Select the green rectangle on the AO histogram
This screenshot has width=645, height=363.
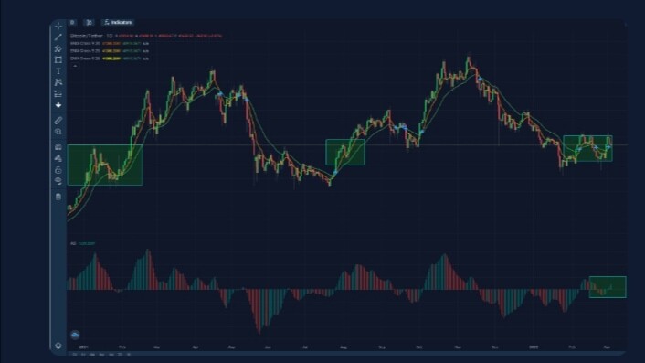pos(608,287)
